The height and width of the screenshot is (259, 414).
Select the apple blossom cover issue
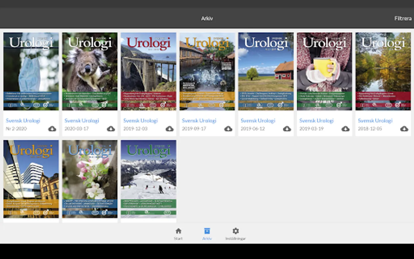pos(90,179)
